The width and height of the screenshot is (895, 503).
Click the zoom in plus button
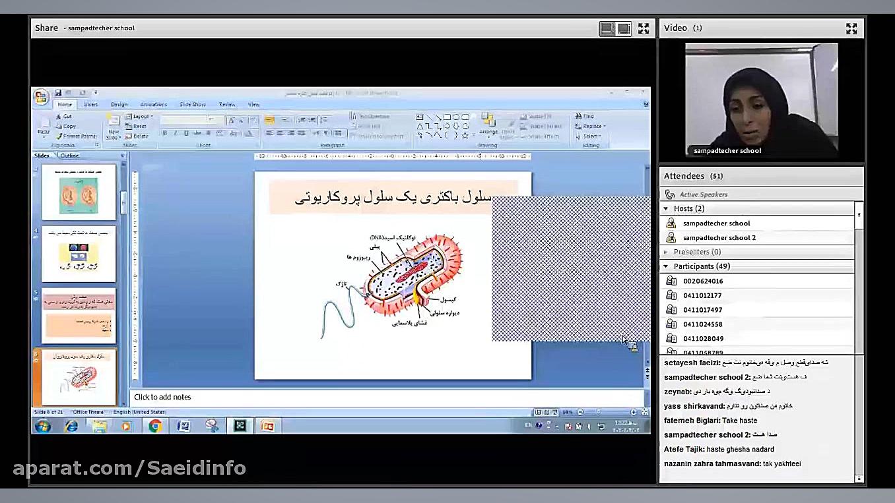(633, 412)
